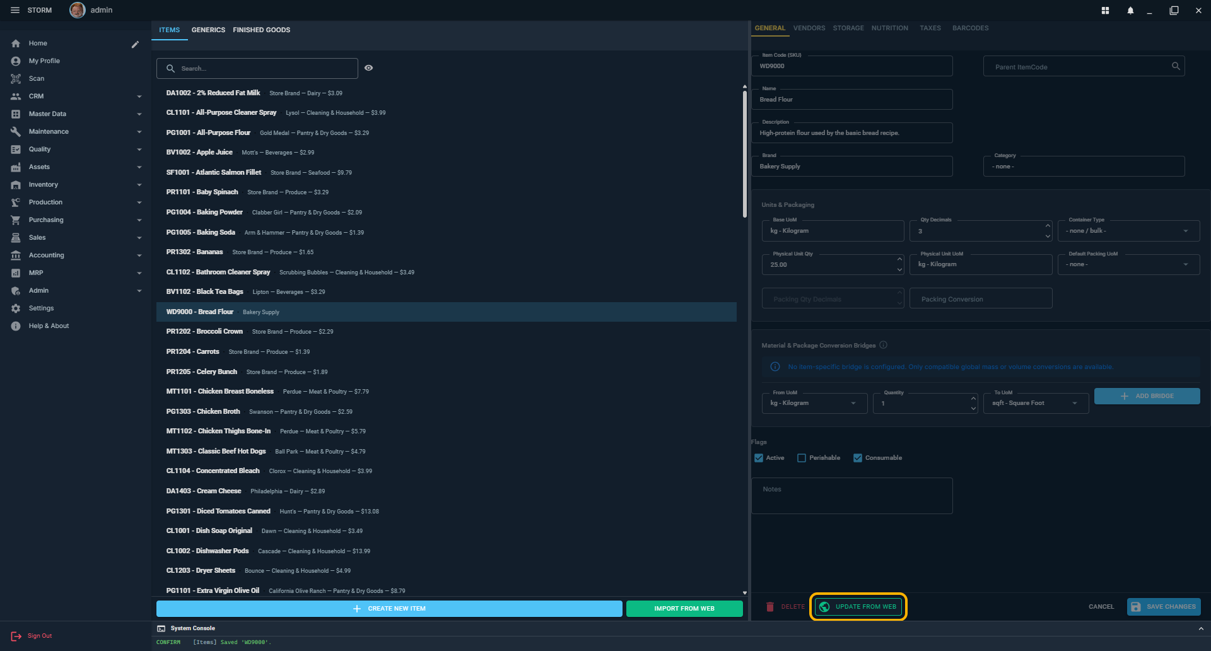
Task: Open the Barcodes tab
Action: tap(970, 28)
